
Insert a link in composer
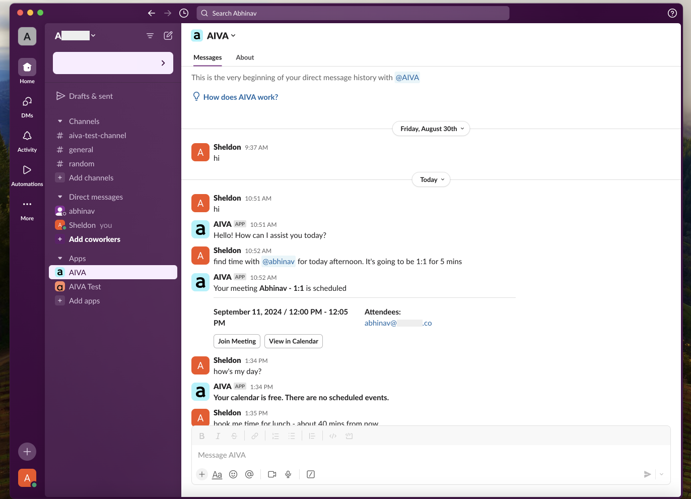point(255,436)
